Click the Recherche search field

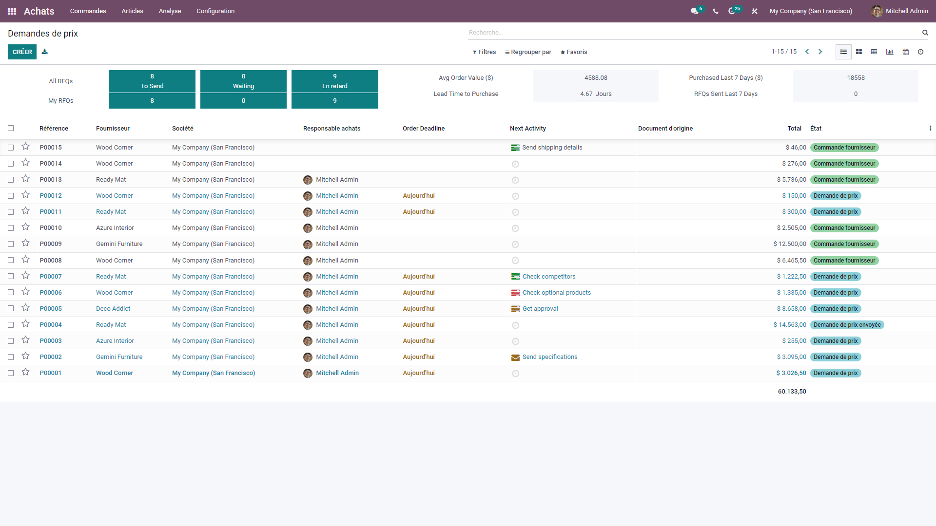pyautogui.click(x=692, y=33)
